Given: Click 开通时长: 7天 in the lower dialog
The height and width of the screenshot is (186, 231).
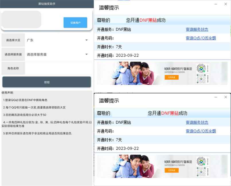Looking at the screenshot, I should (109, 140).
